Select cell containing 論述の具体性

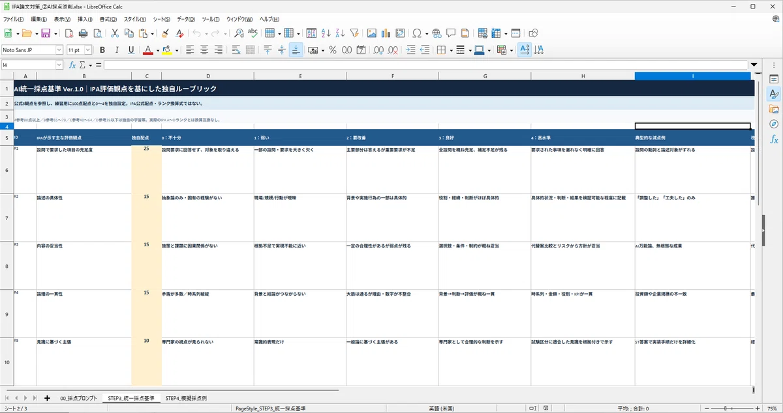pyautogui.click(x=84, y=218)
